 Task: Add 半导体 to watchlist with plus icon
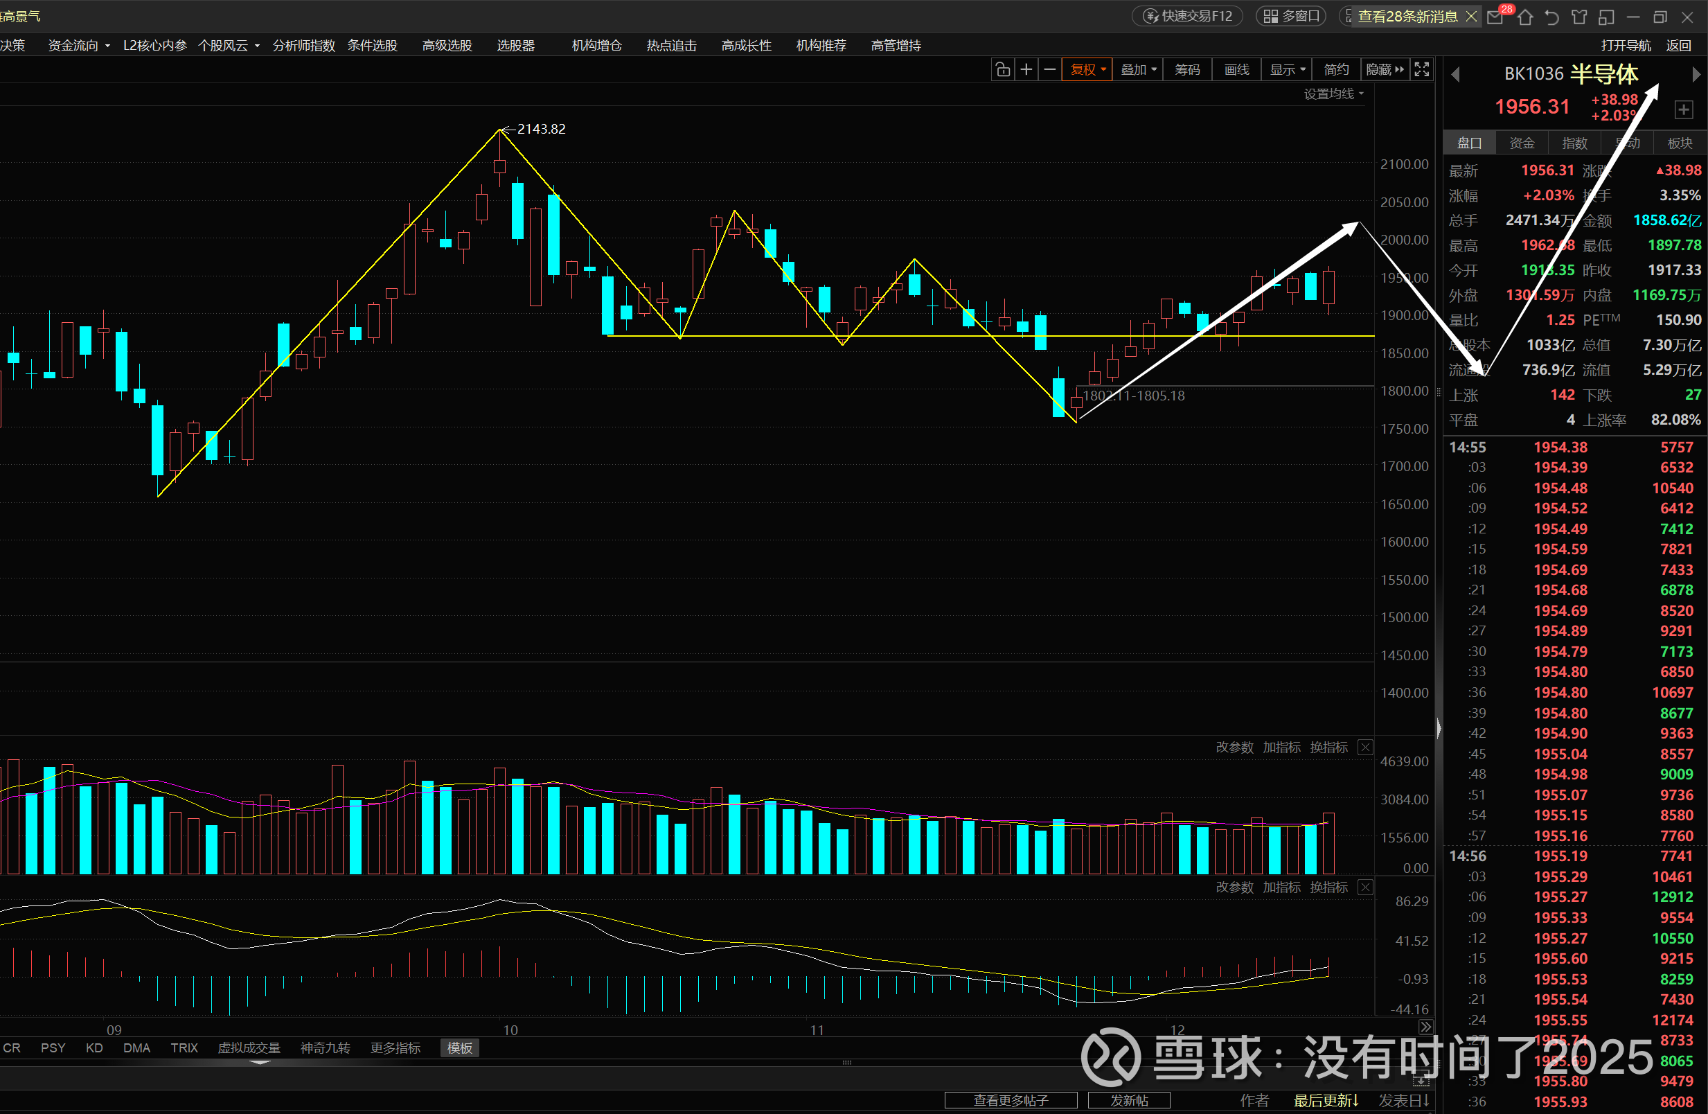tap(1683, 109)
